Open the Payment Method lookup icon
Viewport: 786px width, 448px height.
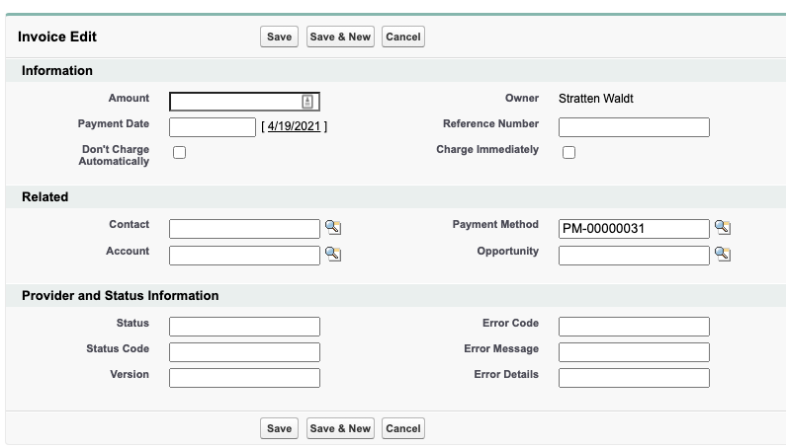(x=723, y=229)
